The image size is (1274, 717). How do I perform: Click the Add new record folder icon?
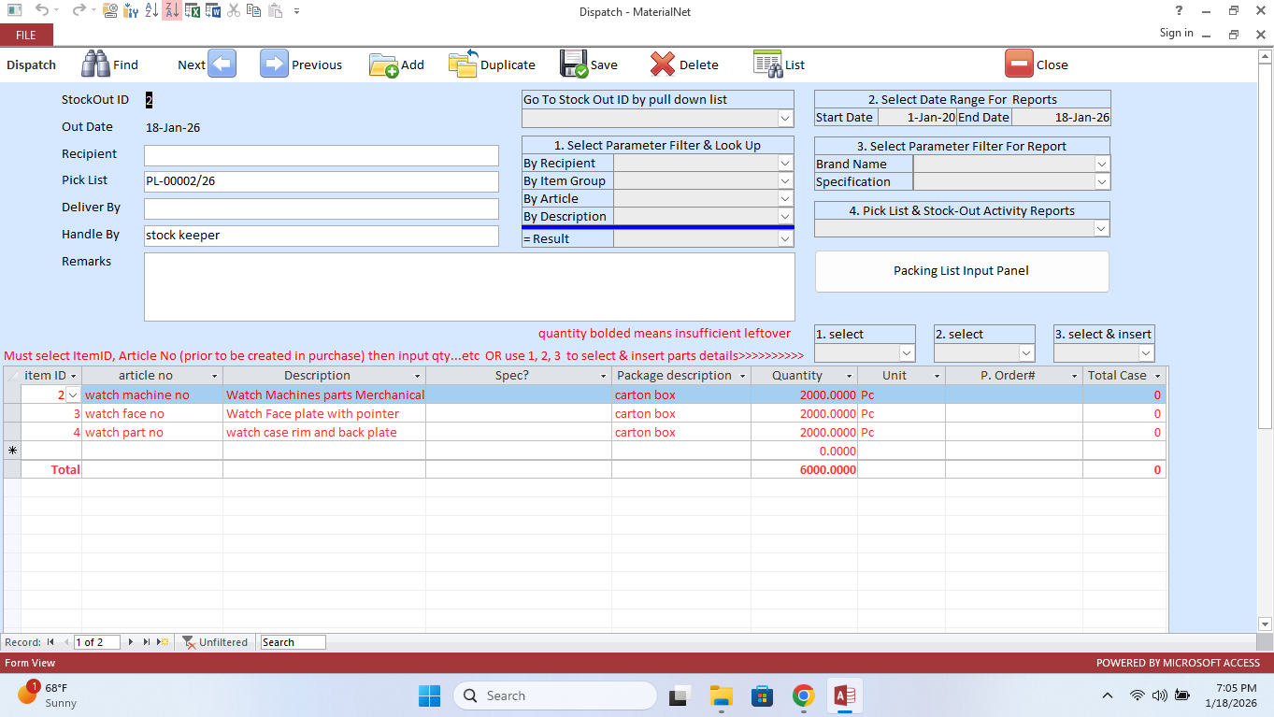(383, 64)
